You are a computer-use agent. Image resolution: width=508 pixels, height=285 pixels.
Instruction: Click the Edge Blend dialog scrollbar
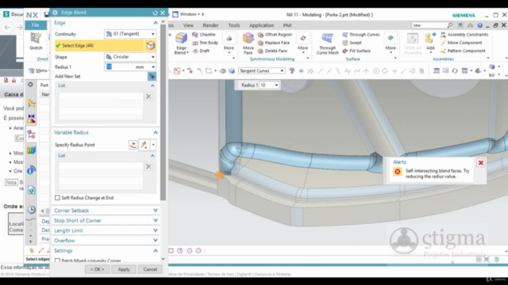(163, 112)
